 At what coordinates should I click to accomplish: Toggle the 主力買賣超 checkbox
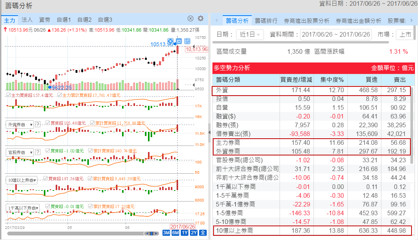coord(8,95)
